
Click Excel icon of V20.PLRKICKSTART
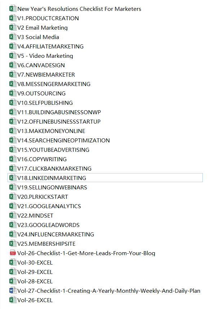[13, 197]
